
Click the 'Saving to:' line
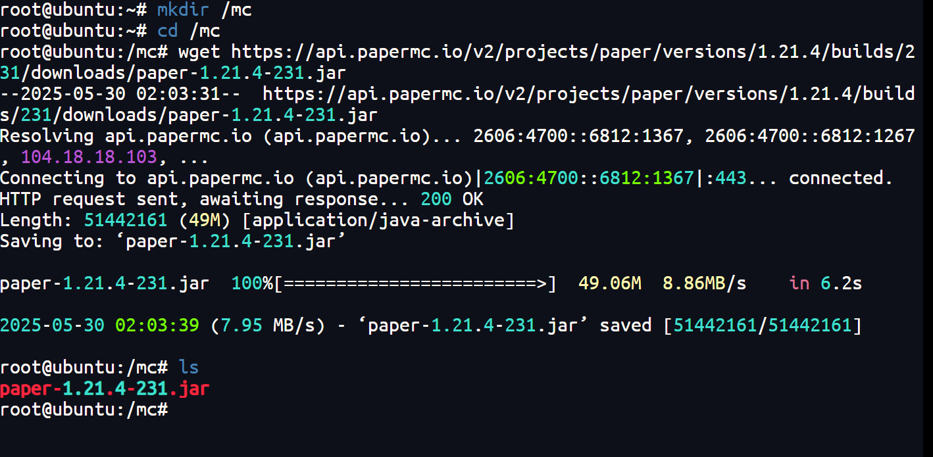(173, 241)
